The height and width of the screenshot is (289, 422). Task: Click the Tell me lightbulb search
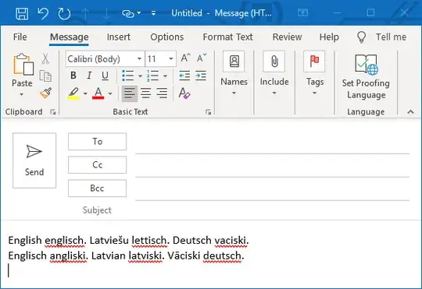coord(381,37)
